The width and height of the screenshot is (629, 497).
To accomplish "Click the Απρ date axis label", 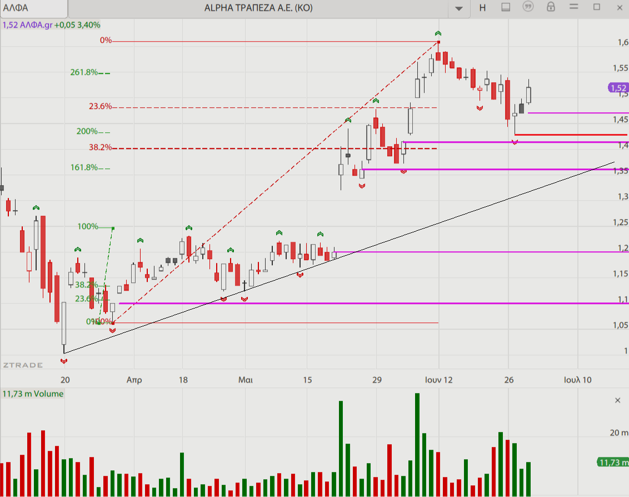I will [134, 380].
